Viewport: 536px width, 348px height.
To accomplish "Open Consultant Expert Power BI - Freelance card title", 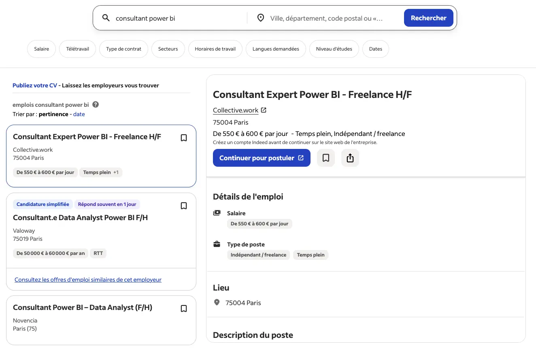I will (x=87, y=137).
